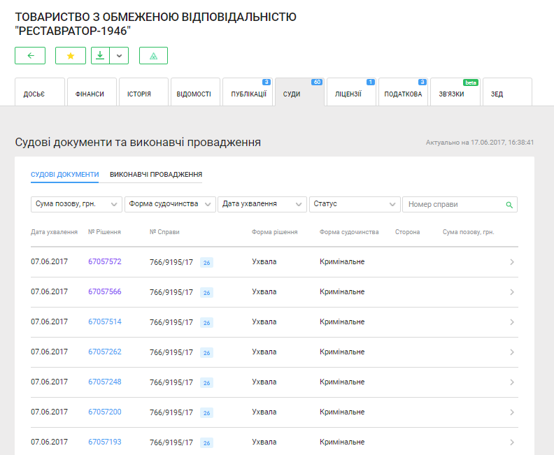Screen dimensions: 554x455
Task: Open the Дата ухвалення filter
Action: coord(262,204)
